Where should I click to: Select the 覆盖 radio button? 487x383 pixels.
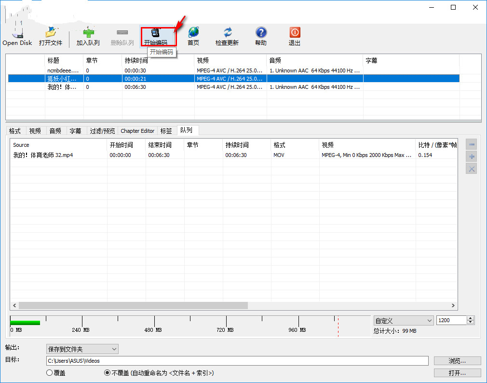tap(49, 373)
